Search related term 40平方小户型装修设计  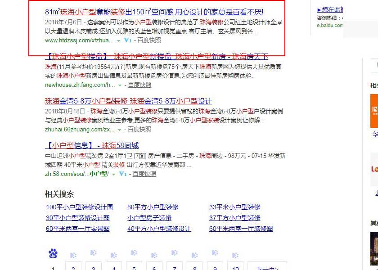click(x=159, y=229)
